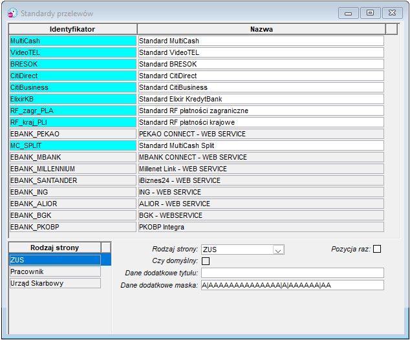Select the RF_zagr_PLA identifier cell
Screen dimensions: 410x340
[73, 111]
